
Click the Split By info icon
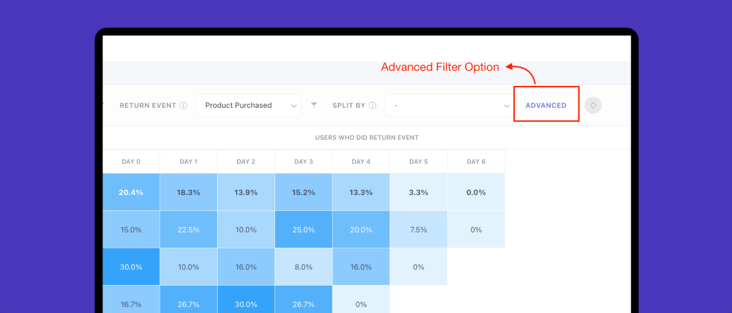373,105
